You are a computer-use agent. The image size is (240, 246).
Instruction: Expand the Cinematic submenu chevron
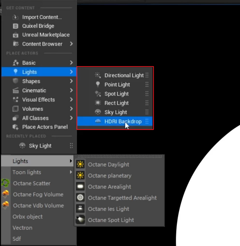tap(71, 90)
